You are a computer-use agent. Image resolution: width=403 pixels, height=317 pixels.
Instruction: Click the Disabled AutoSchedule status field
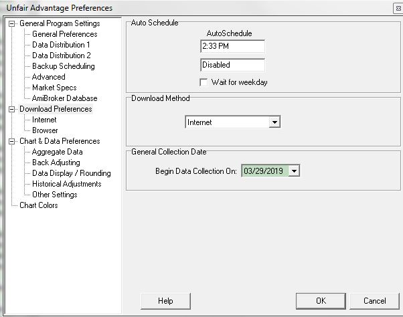(232, 65)
